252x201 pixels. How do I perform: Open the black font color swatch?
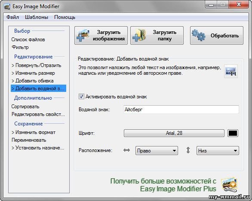pyautogui.click(x=233, y=133)
